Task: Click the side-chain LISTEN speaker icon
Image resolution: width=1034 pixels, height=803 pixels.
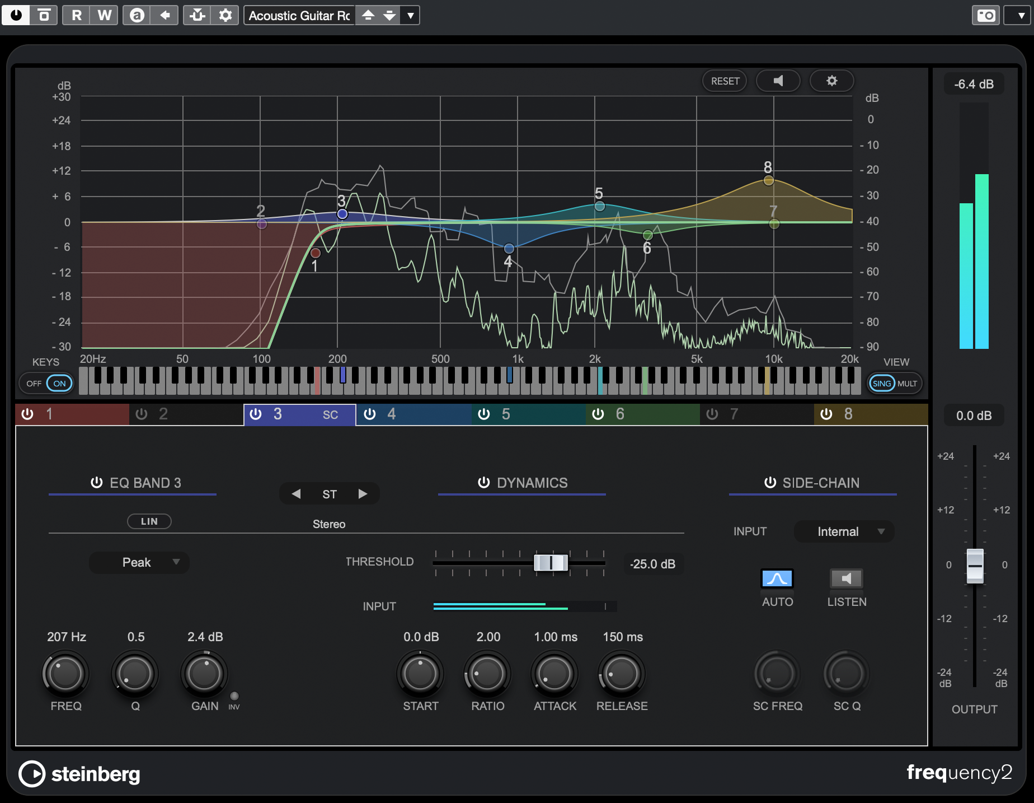Action: point(846,578)
